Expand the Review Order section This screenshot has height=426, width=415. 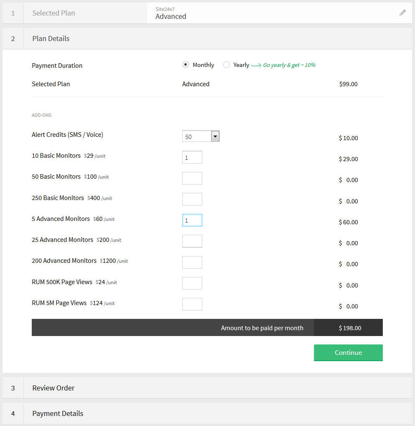point(53,388)
